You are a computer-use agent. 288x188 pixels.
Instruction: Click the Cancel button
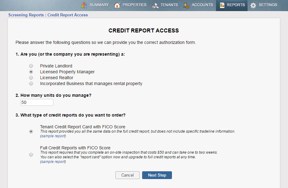[x=128, y=175]
